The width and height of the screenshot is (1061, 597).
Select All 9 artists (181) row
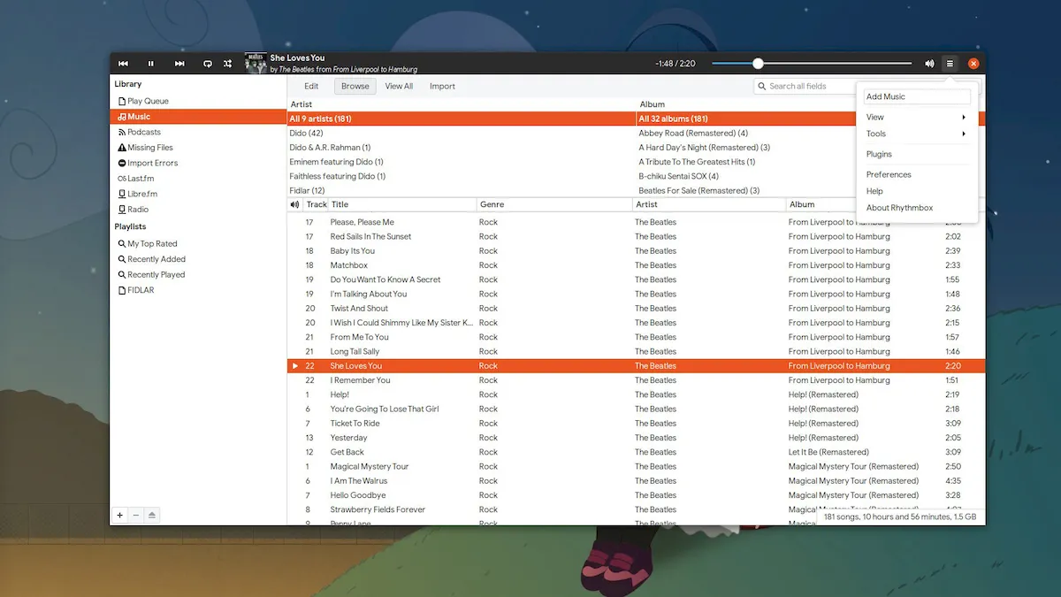coord(462,119)
